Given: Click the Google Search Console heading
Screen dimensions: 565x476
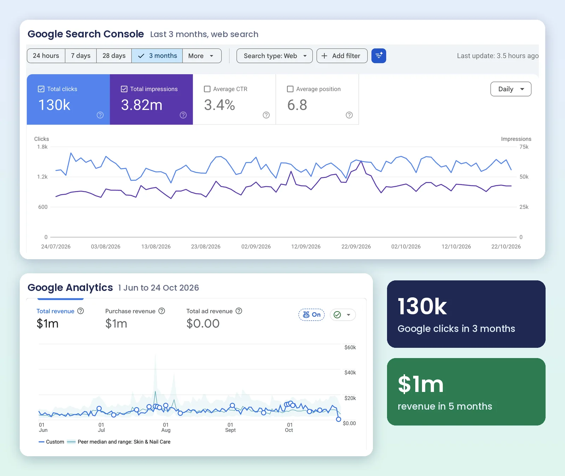Looking at the screenshot, I should tap(86, 34).
